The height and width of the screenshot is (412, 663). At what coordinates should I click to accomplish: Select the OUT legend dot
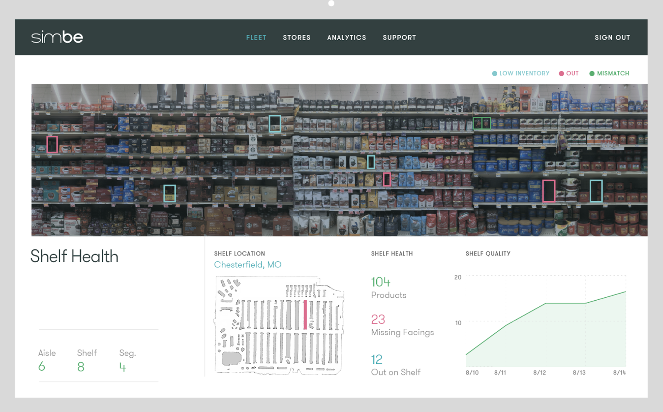(561, 74)
